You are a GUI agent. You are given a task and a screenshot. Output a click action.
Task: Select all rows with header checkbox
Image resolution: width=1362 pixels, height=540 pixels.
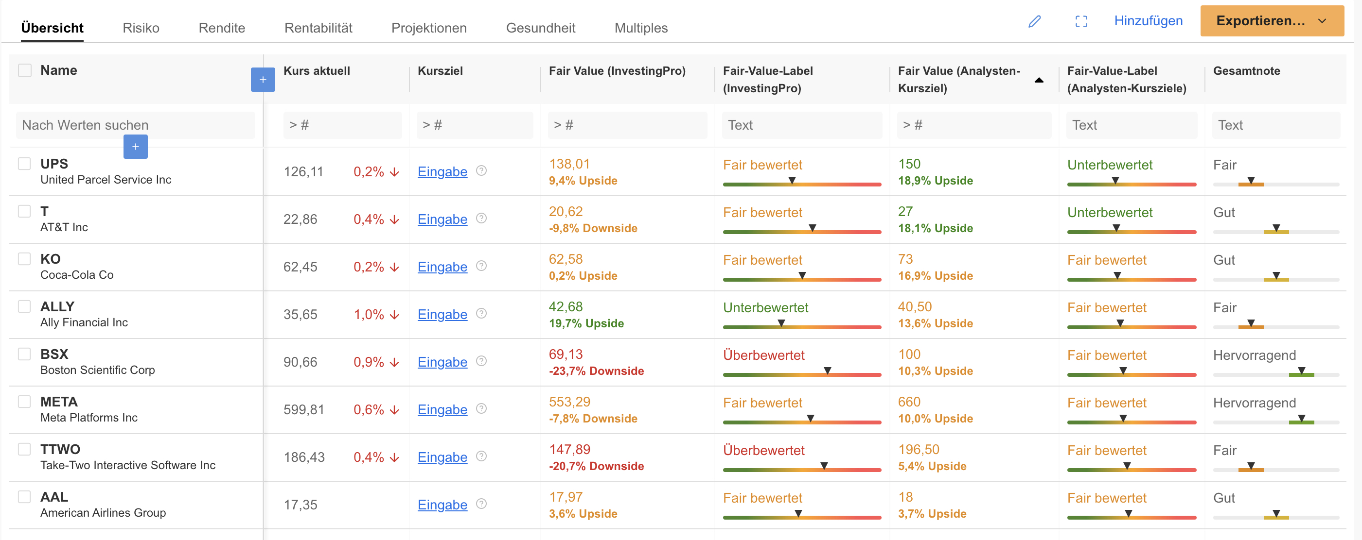[25, 70]
